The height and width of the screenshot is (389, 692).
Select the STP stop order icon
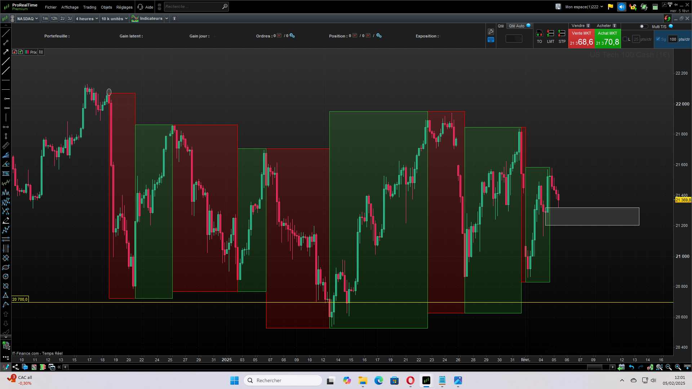pos(562,34)
